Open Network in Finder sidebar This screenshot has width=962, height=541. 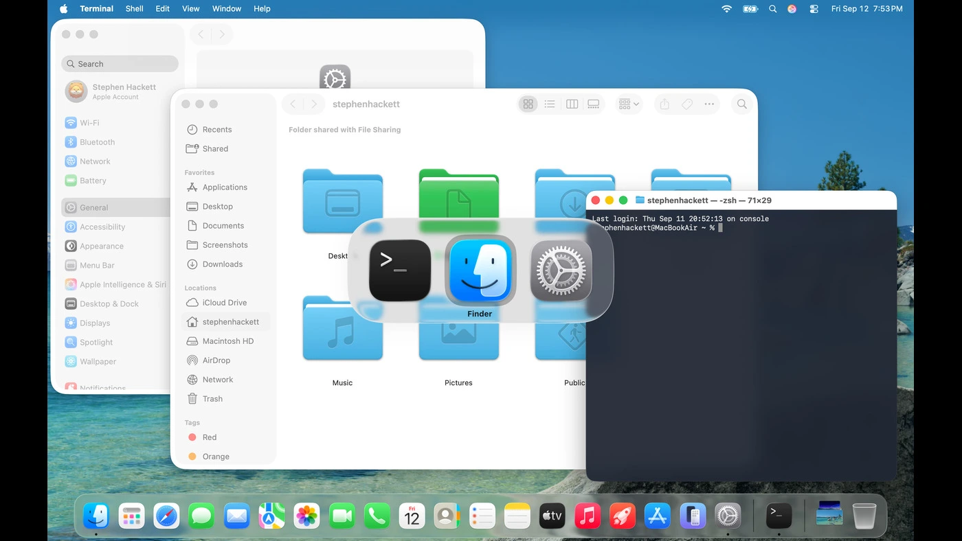point(225,380)
